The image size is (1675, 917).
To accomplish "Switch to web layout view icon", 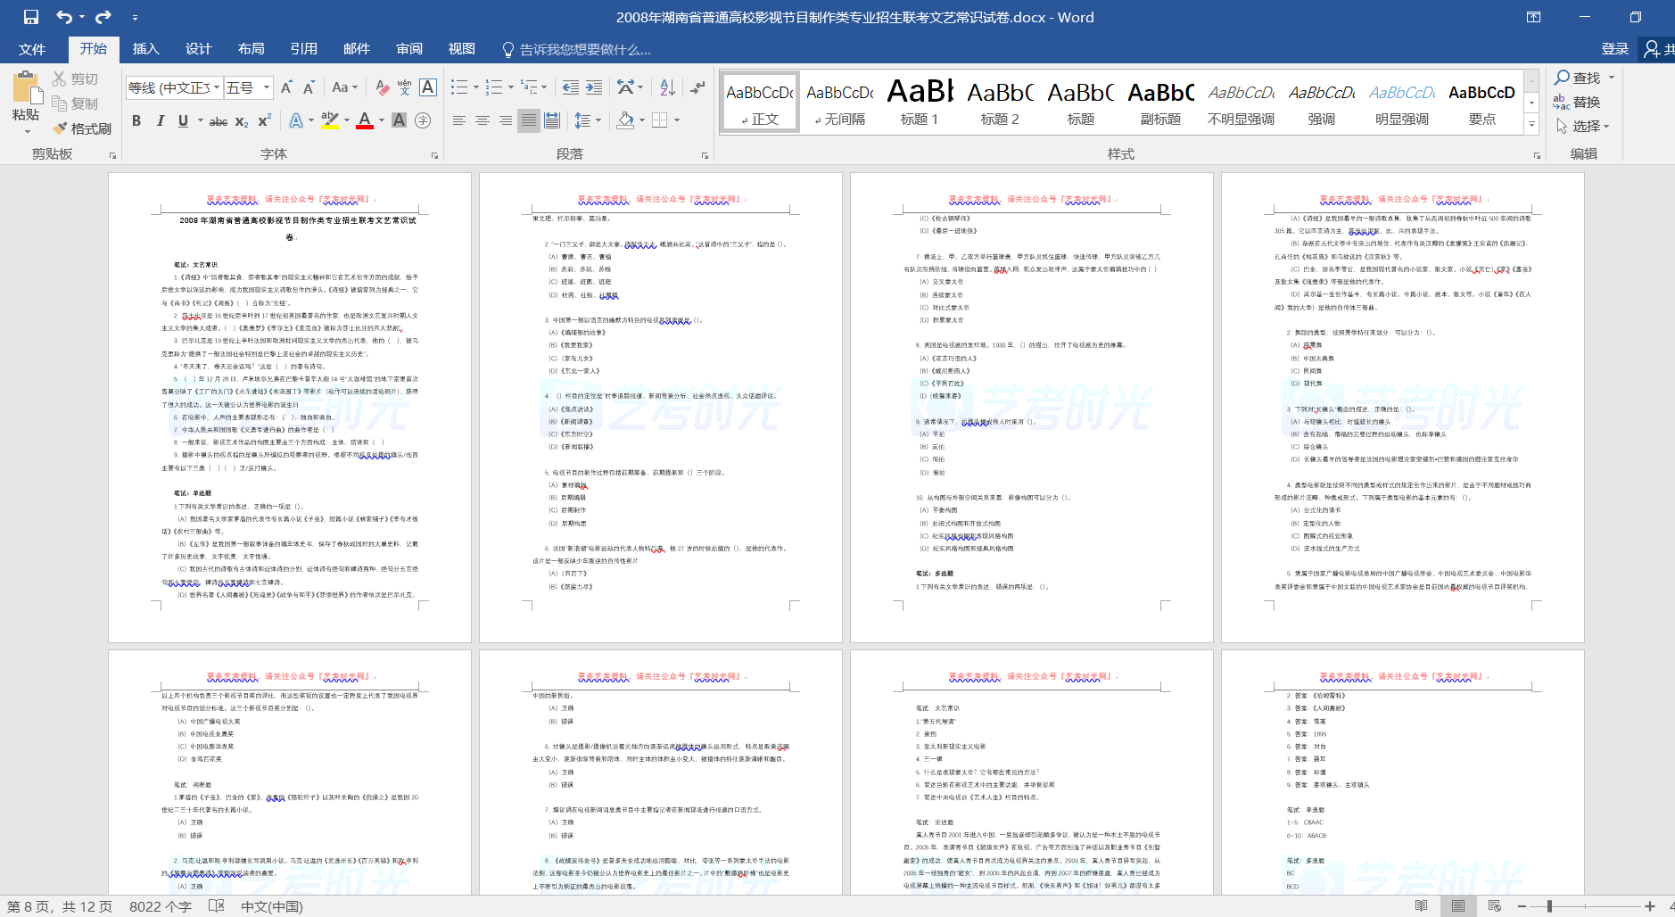I will tap(1495, 906).
